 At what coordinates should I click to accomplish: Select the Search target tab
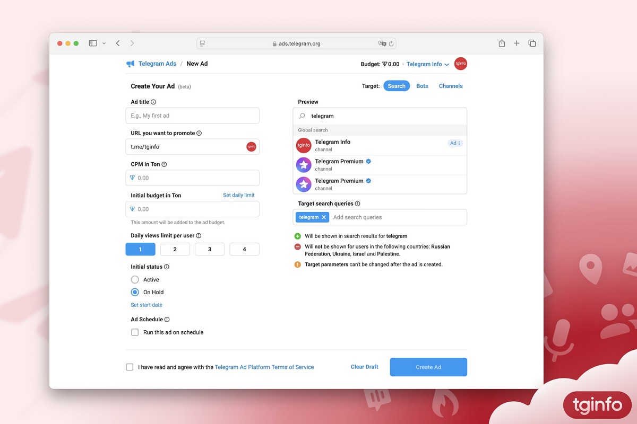[x=397, y=86]
